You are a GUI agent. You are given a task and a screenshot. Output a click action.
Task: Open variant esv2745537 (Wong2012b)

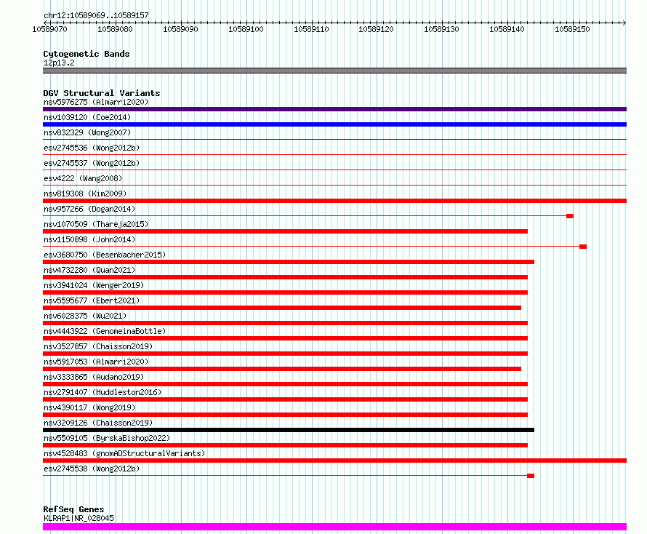click(92, 163)
